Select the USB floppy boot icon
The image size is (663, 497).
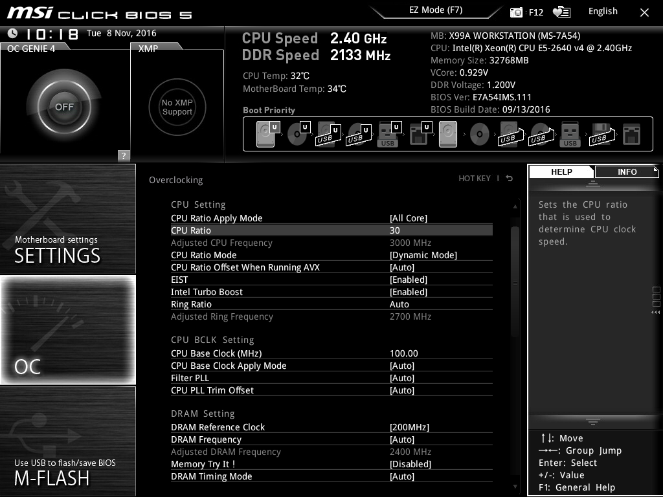tap(601, 134)
